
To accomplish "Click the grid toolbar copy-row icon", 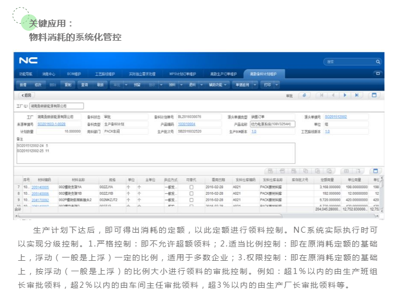I will pyautogui.click(x=305, y=171).
